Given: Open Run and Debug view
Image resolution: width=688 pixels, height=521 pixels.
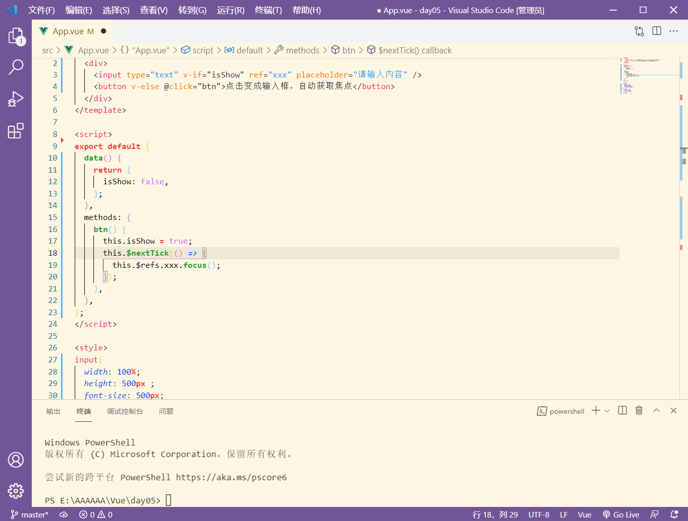Looking at the screenshot, I should (x=16, y=99).
